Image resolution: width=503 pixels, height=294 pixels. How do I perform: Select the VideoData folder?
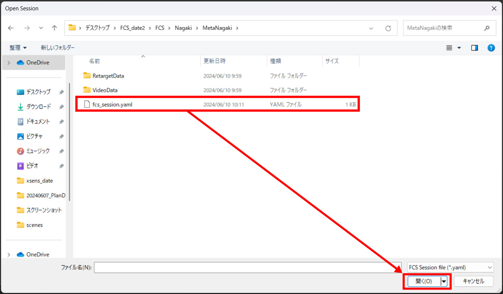point(105,90)
